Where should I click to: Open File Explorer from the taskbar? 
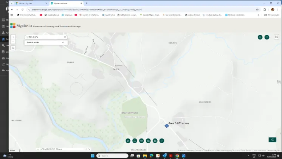tap(145, 156)
